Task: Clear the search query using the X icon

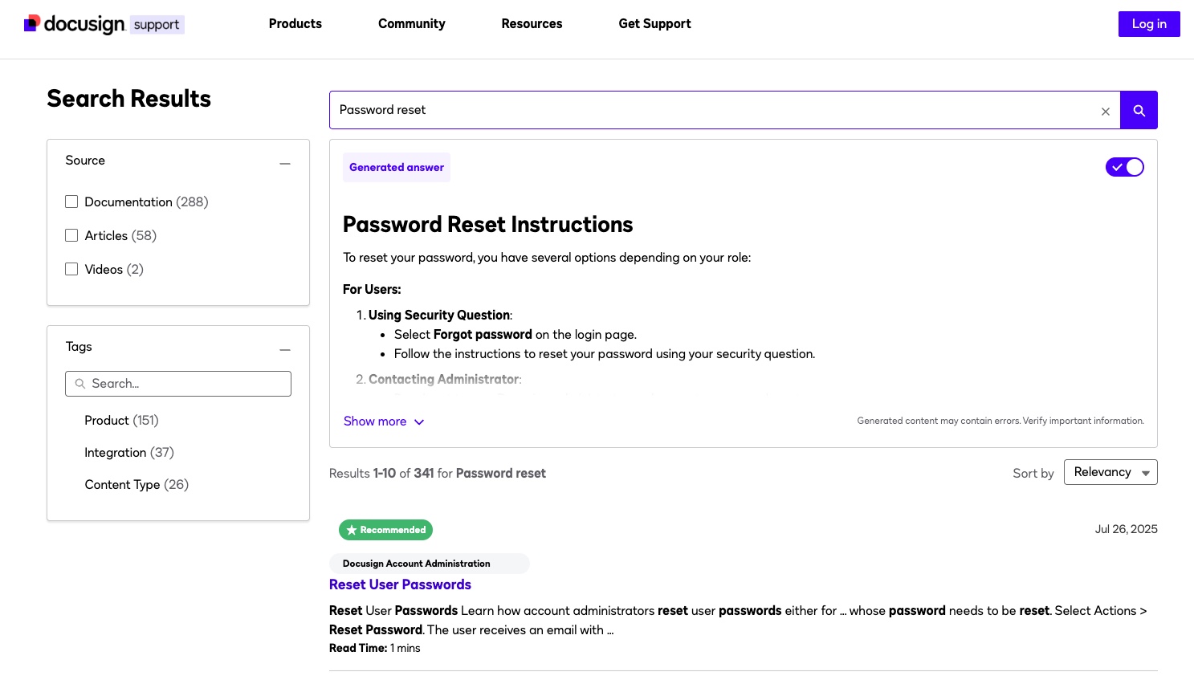Action: tap(1106, 112)
